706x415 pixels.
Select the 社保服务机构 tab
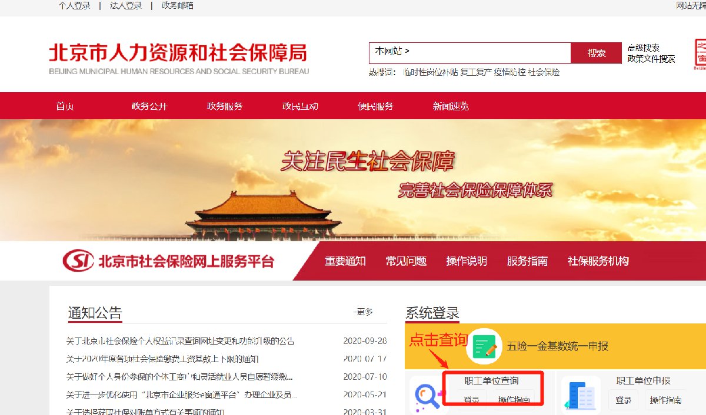(598, 261)
